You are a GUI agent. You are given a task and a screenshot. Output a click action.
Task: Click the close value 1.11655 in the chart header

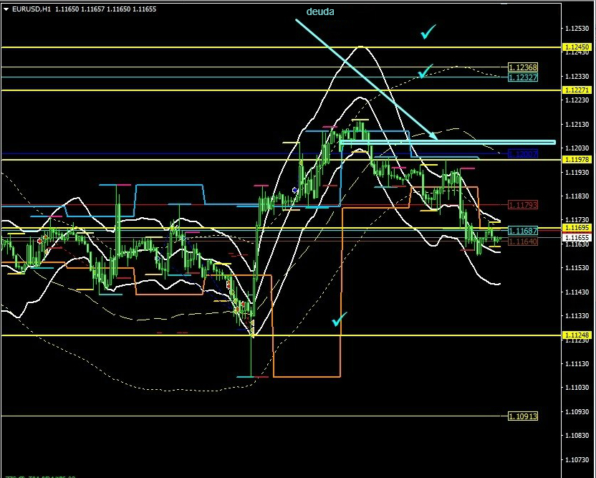pyautogui.click(x=144, y=9)
